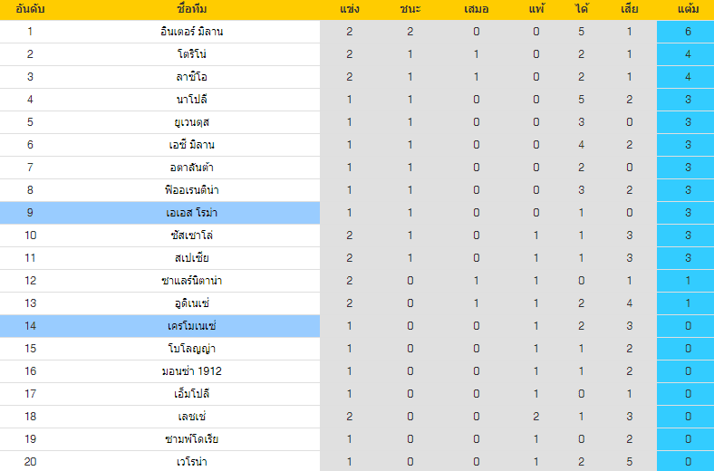
Task: Click rank number 14 in highlighted row
Action: (30, 326)
